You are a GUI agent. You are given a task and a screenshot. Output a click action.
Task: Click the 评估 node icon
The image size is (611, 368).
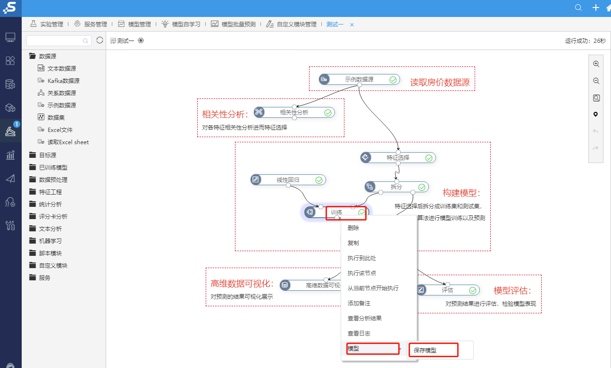(x=420, y=290)
